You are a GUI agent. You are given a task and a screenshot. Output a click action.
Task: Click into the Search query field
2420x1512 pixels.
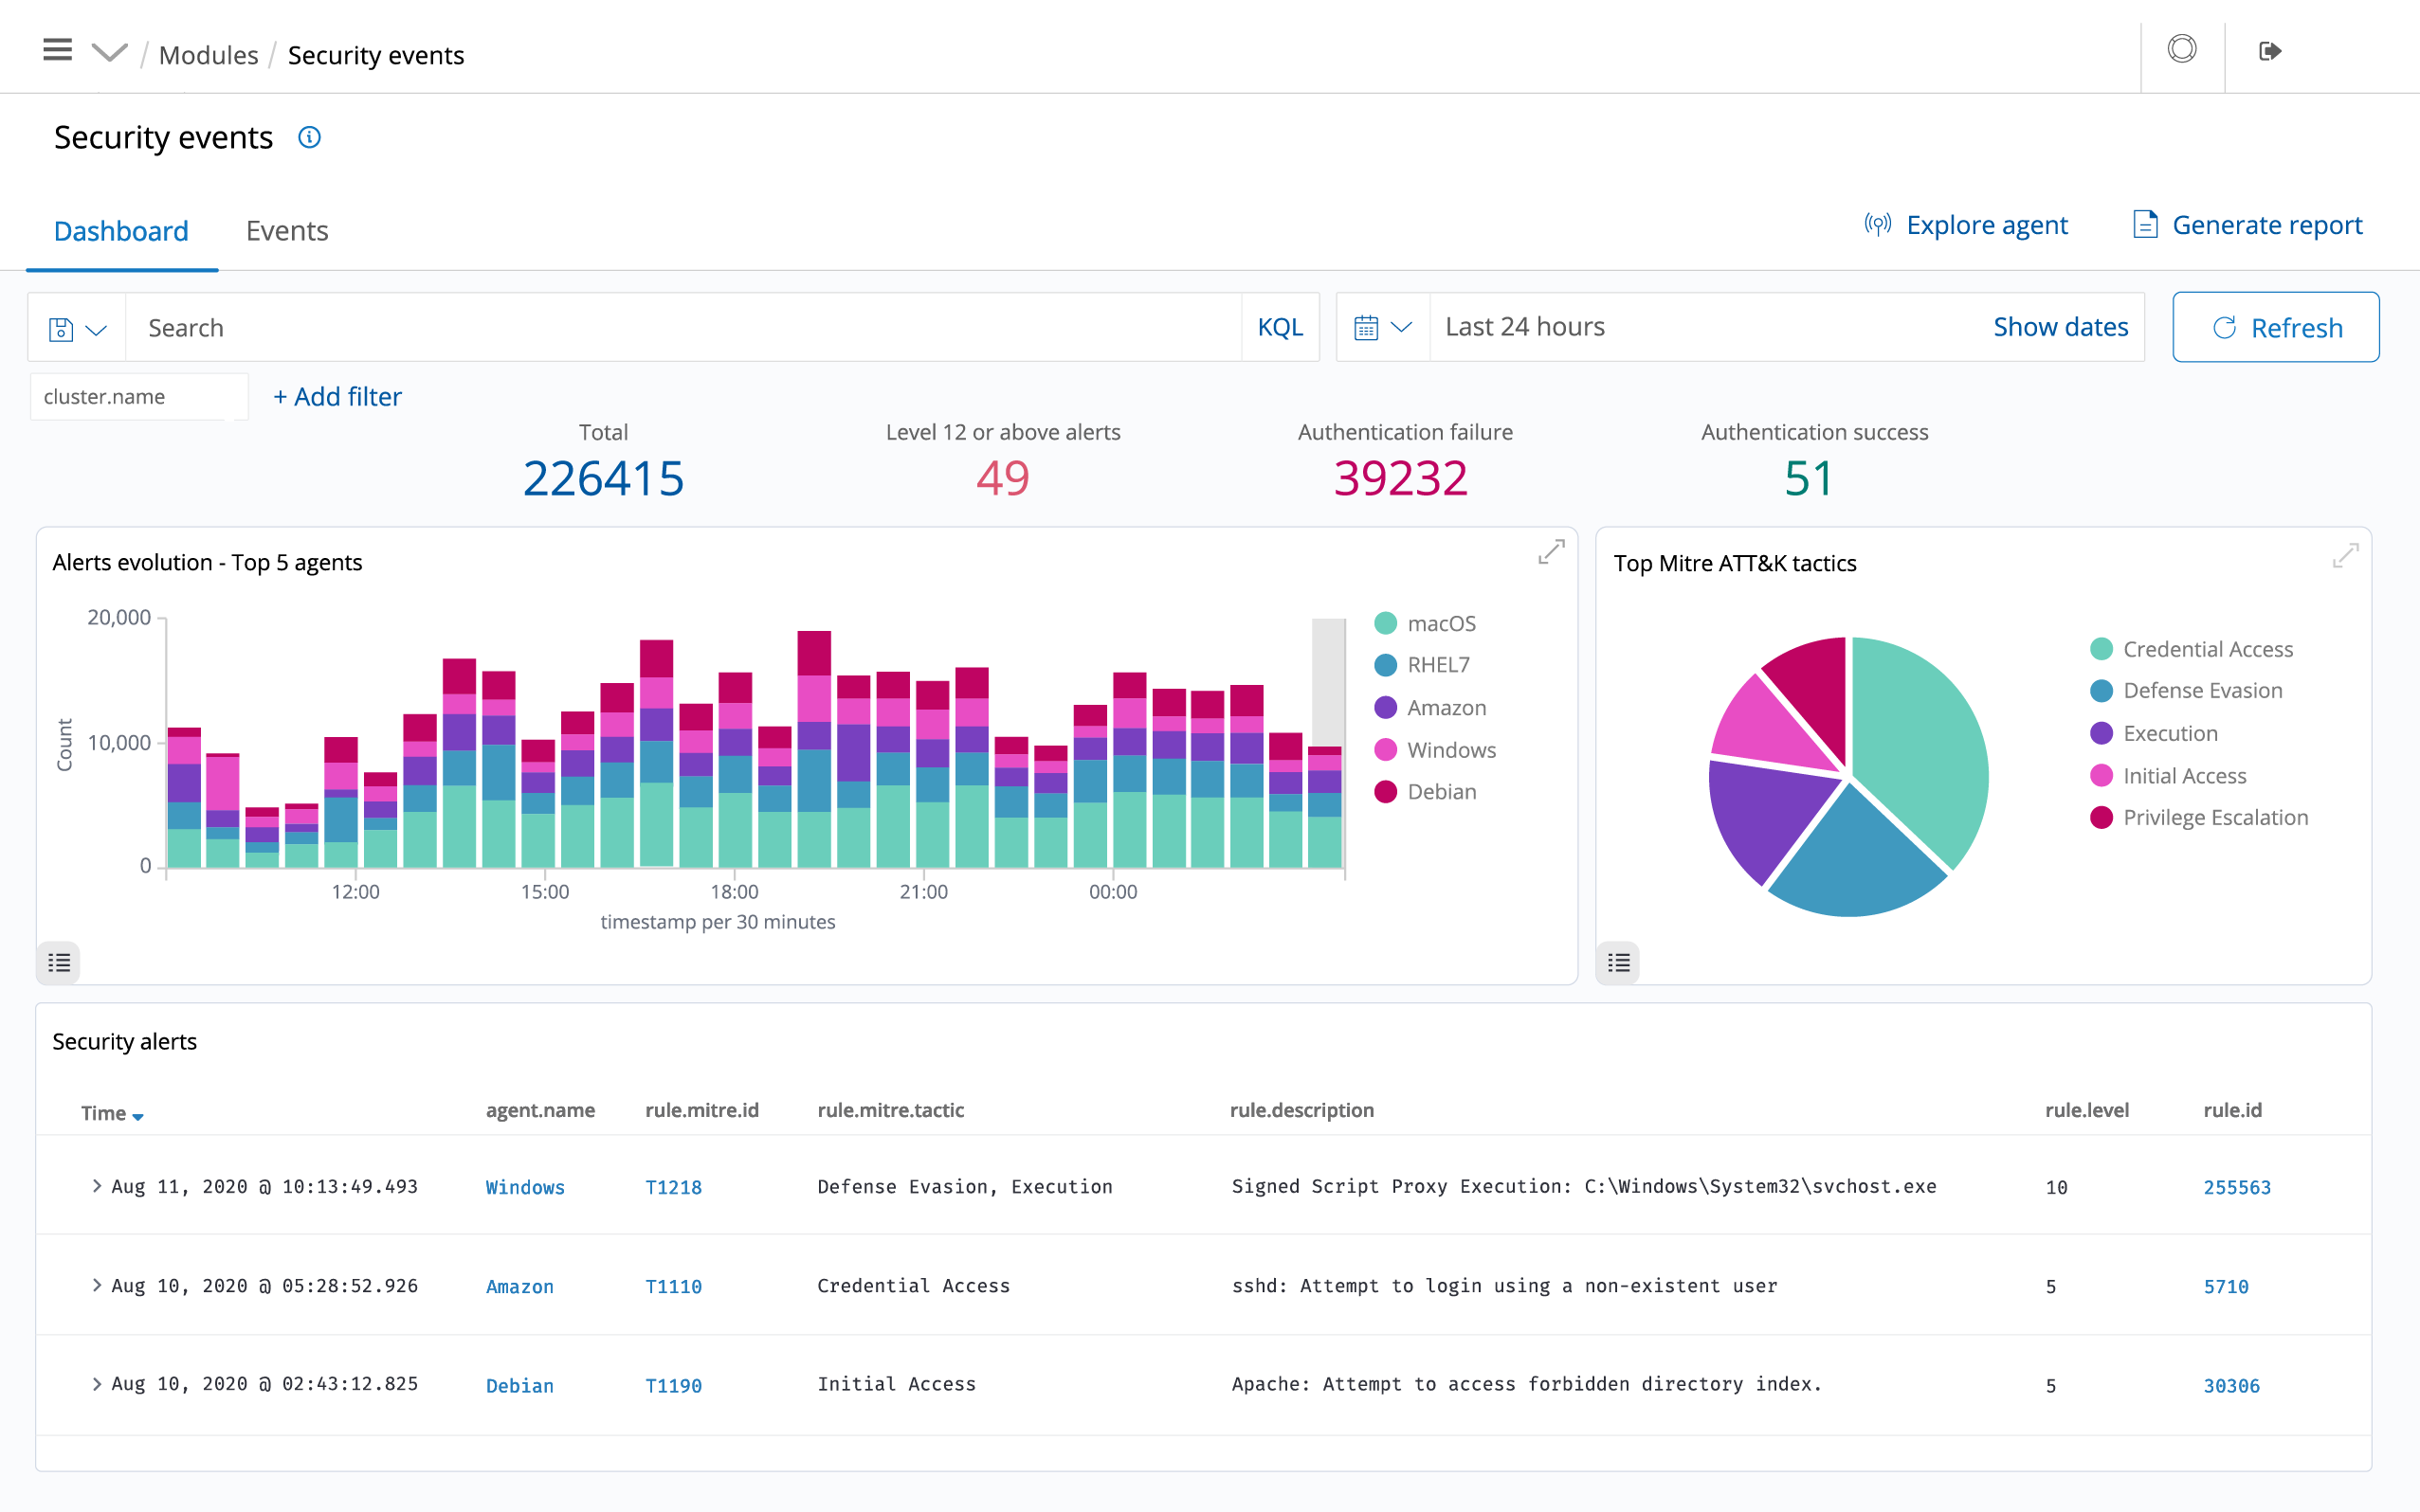[x=681, y=327]
